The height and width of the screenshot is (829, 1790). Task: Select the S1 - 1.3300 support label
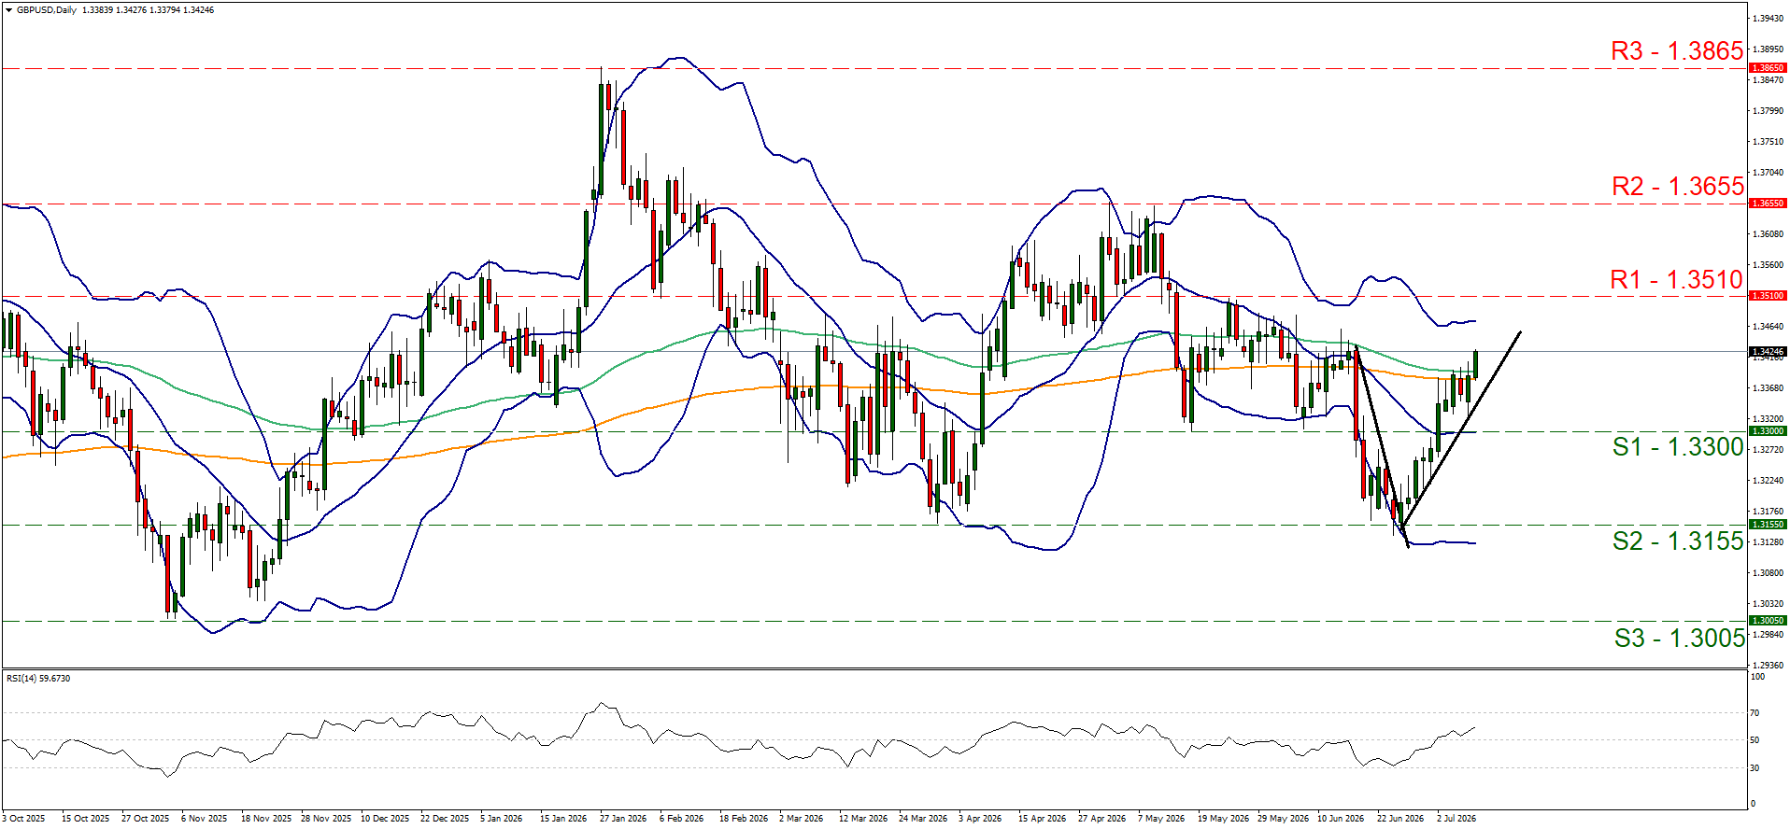(1678, 447)
